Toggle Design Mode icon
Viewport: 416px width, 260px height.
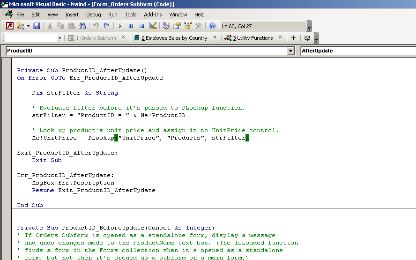153,26
